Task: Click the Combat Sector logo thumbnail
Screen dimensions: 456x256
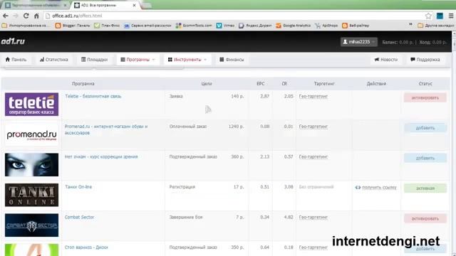Action: click(x=31, y=225)
